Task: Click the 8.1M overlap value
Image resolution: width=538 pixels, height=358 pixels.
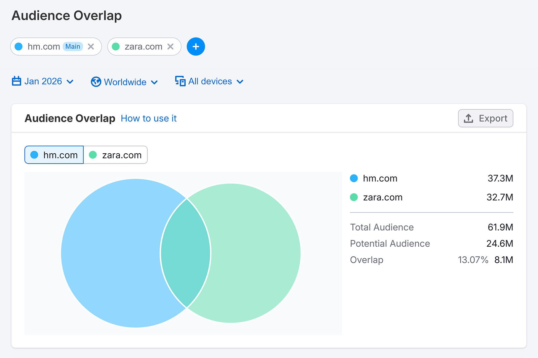Action: (504, 260)
